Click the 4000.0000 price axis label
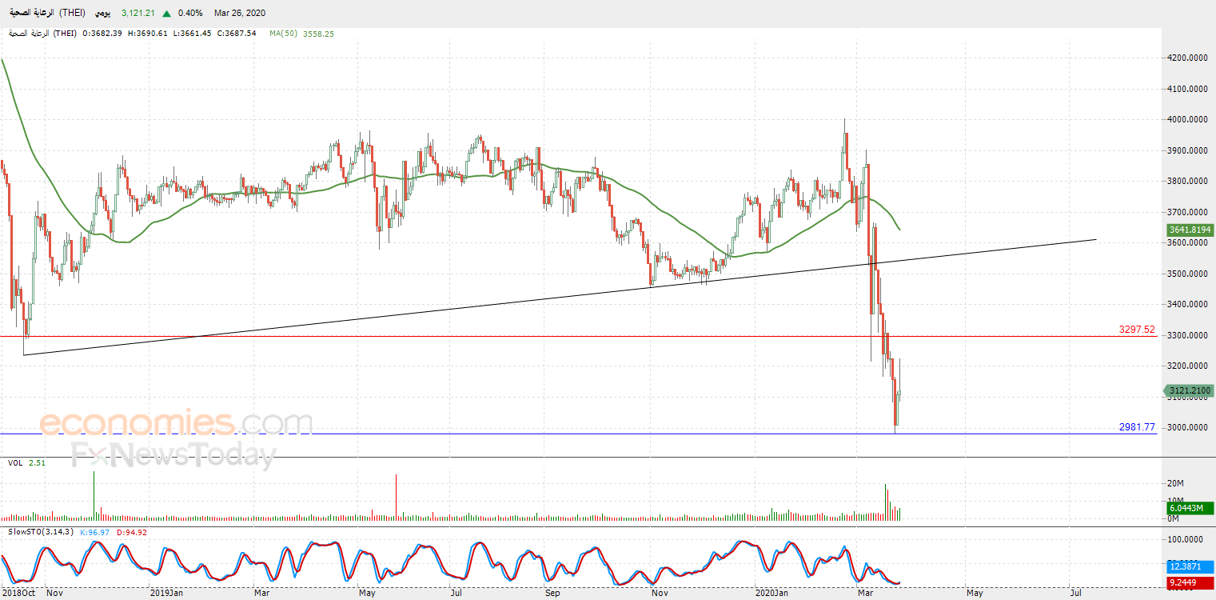 pyautogui.click(x=1189, y=120)
